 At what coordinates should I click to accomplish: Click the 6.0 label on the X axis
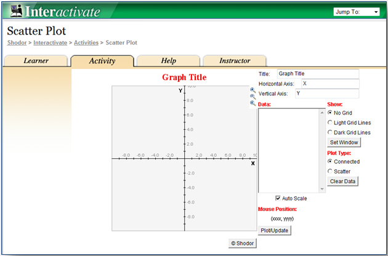[228, 155]
